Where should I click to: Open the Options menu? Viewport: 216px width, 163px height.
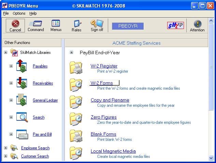pos(19,13)
